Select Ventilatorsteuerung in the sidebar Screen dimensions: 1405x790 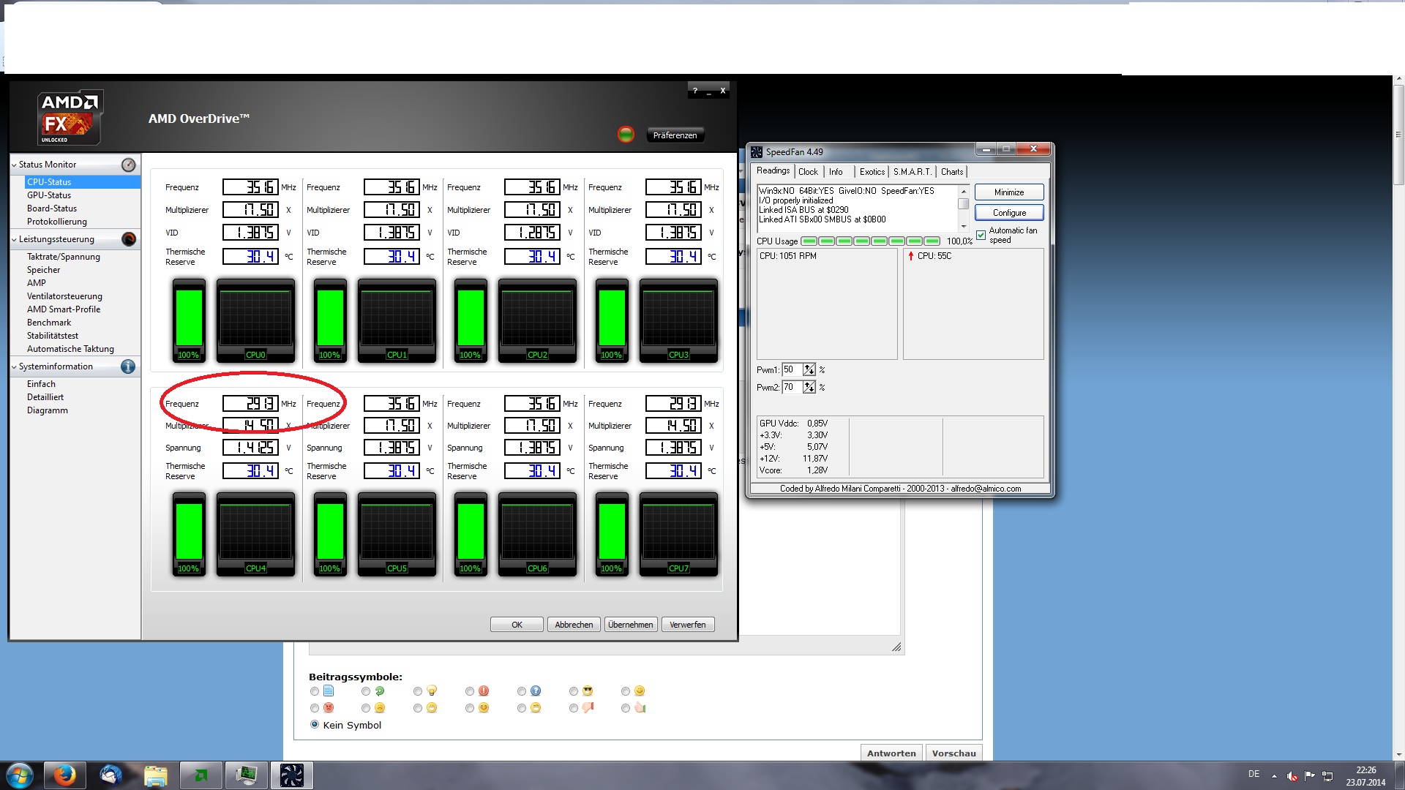pyautogui.click(x=64, y=296)
